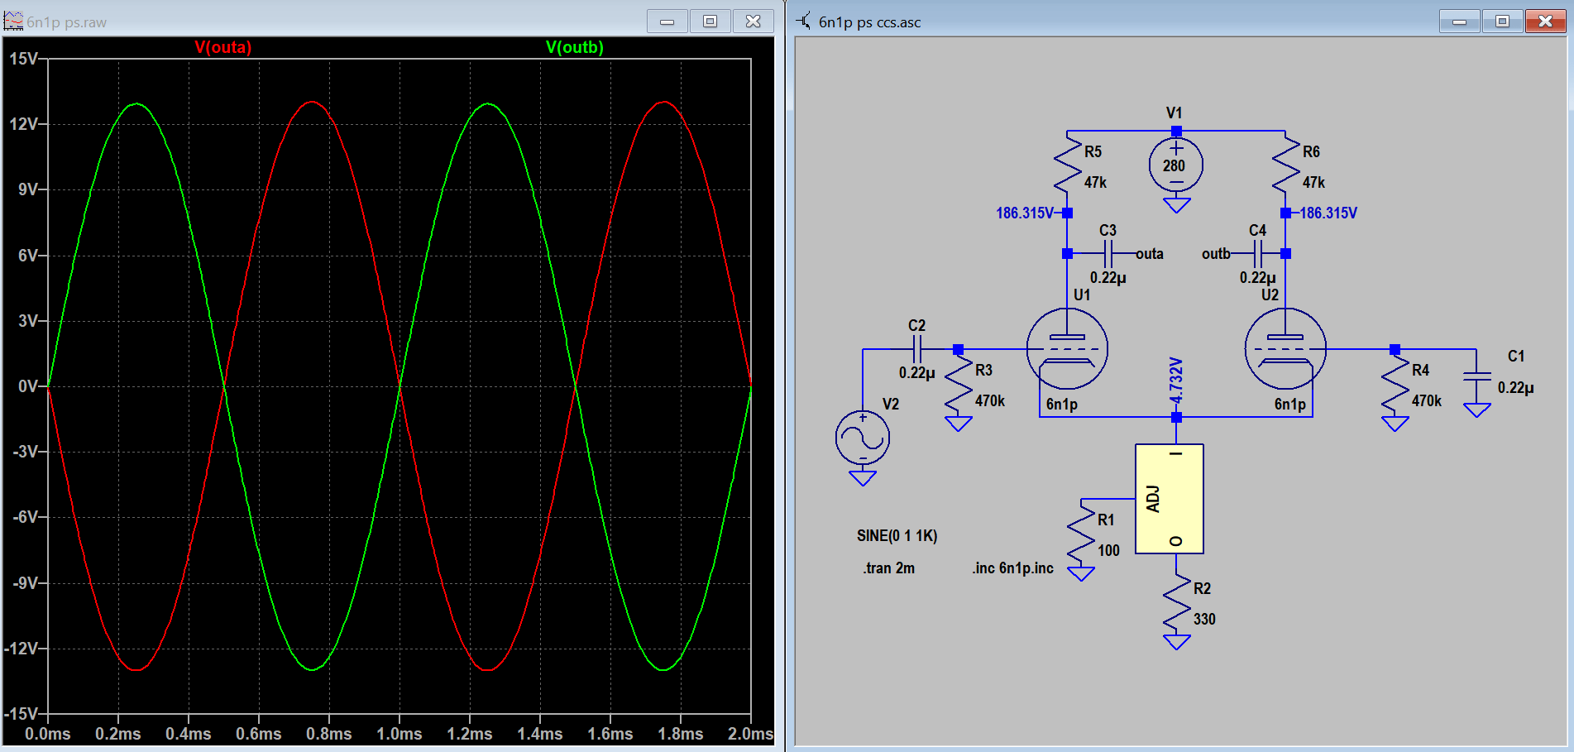Close the 6n1p ps.raw waveform window
1574x752 pixels.
point(753,22)
